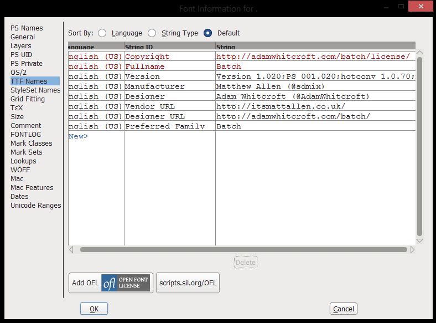Click the horizontal scrollbar left arrow
436x323 pixels.
(x=71, y=250)
